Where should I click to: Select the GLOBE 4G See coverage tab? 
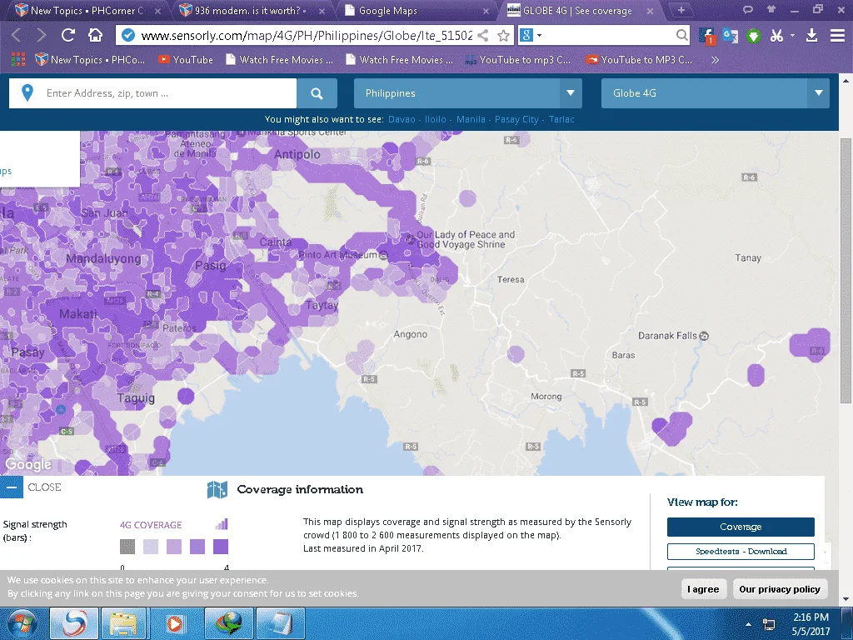tap(579, 10)
